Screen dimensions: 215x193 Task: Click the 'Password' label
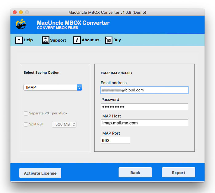110,100
